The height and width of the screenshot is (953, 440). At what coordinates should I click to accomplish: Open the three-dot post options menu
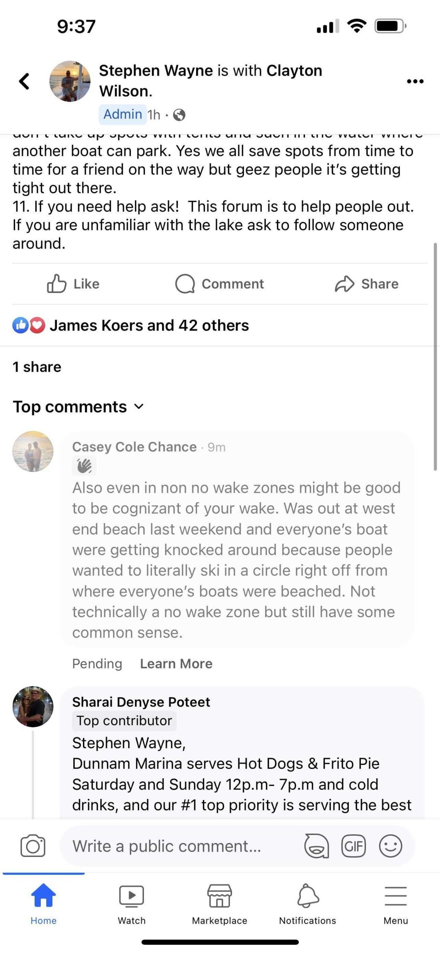click(x=415, y=81)
